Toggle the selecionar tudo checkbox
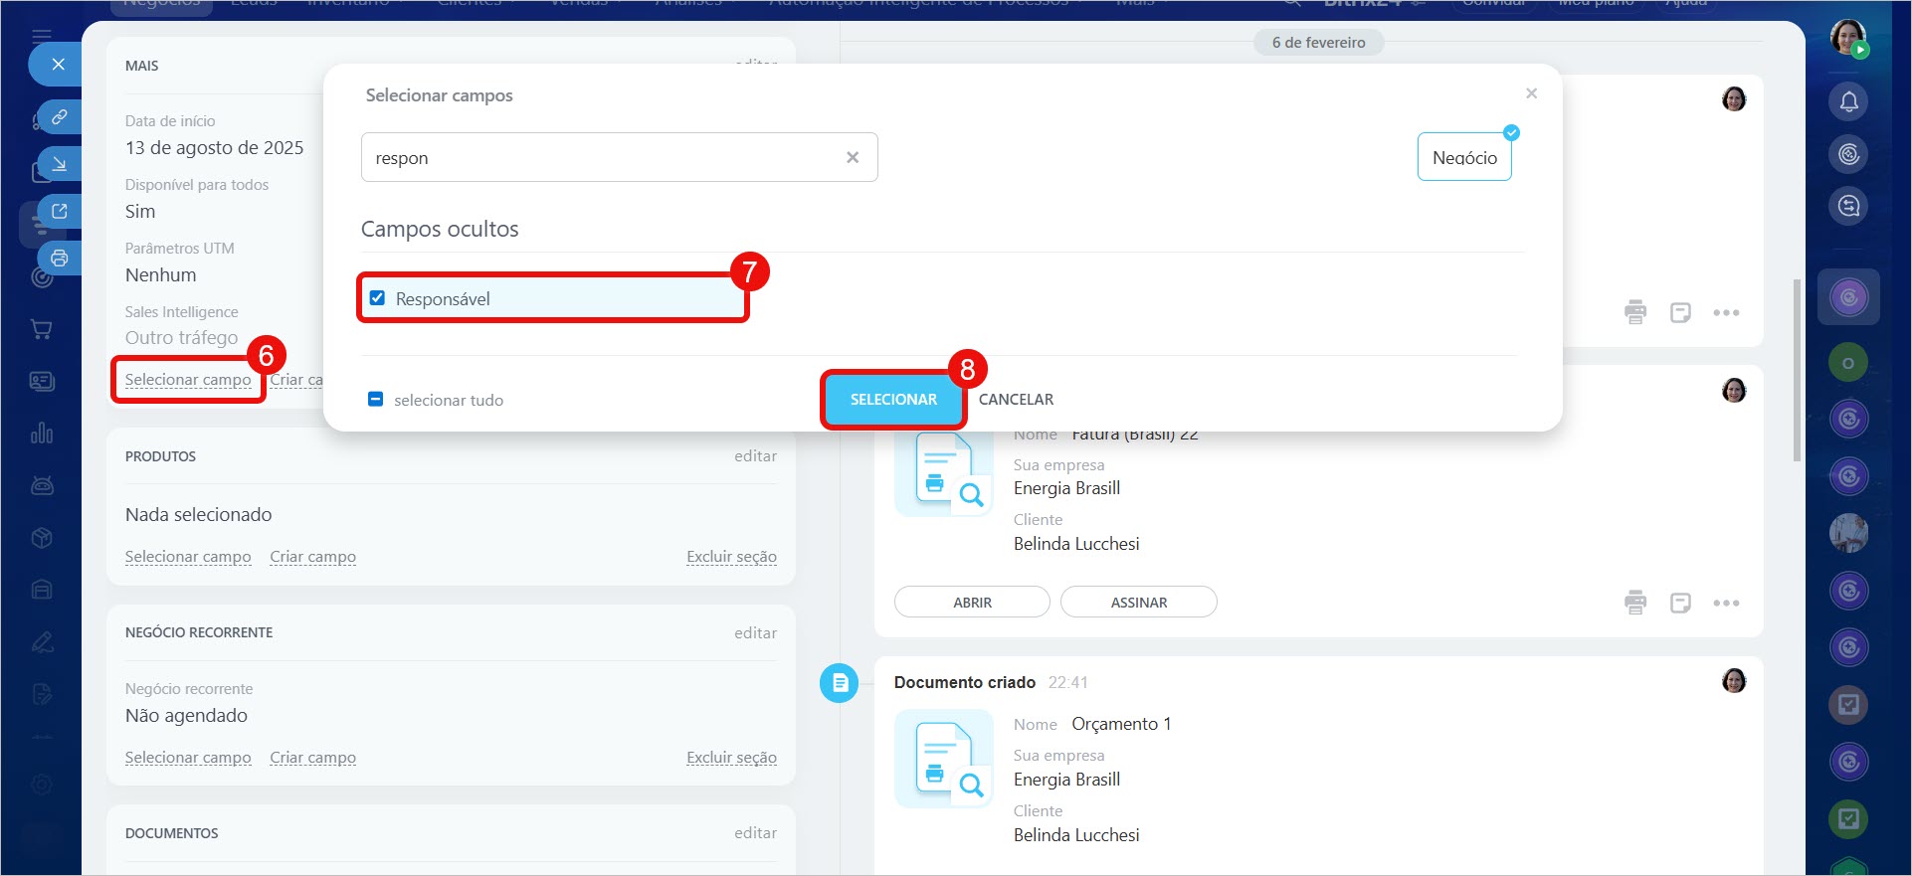 (x=376, y=400)
